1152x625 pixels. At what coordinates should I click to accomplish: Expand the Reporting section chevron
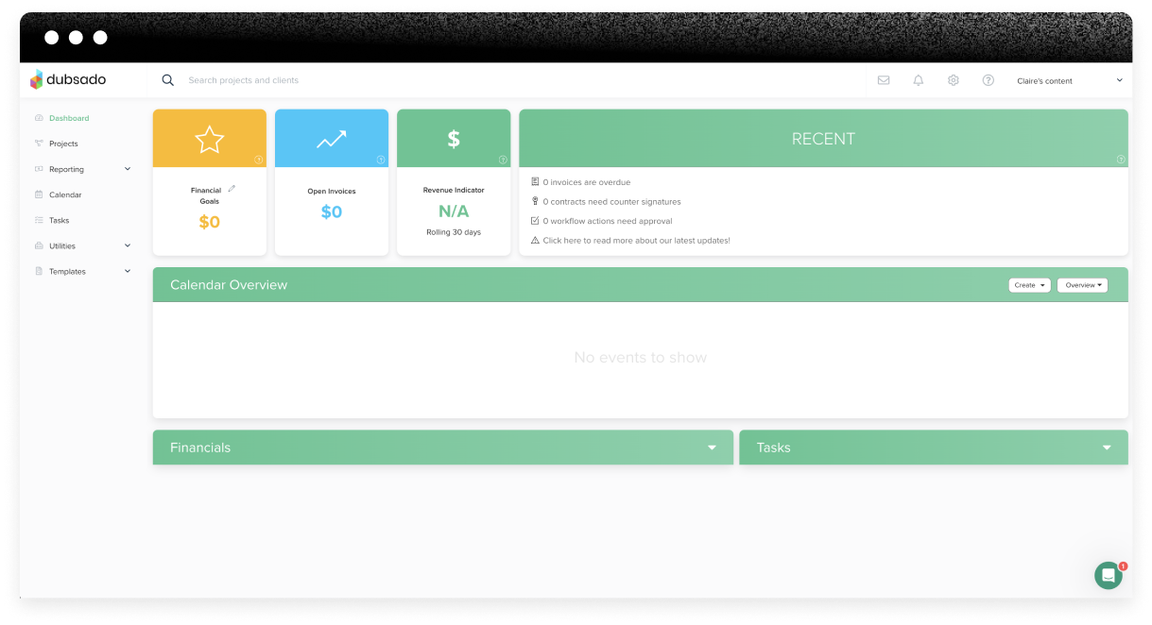click(x=128, y=168)
